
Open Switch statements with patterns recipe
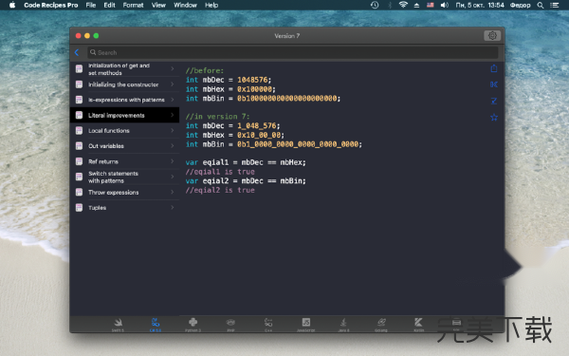click(x=124, y=177)
